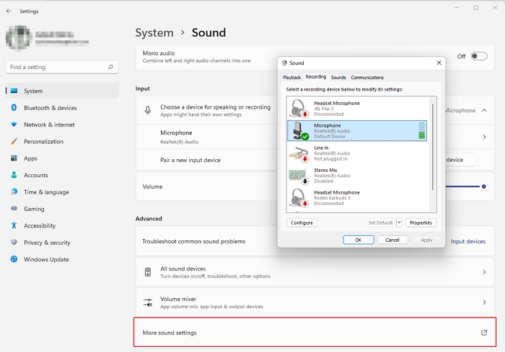Click the recording devices list scrollbar
The image size is (505, 352).
433,146
